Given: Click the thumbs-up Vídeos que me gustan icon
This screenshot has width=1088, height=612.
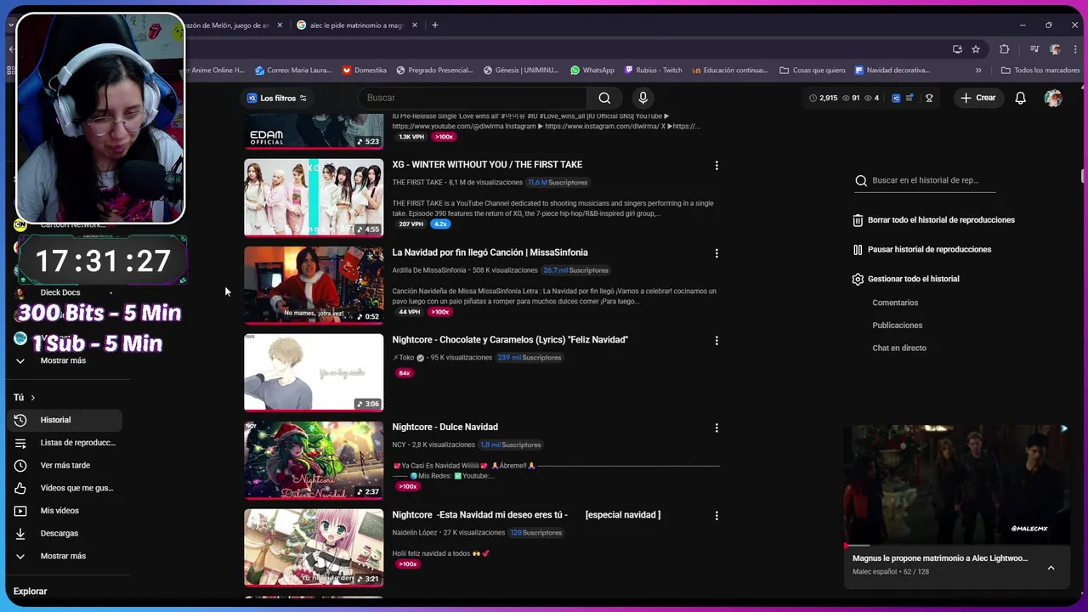Looking at the screenshot, I should pos(20,488).
